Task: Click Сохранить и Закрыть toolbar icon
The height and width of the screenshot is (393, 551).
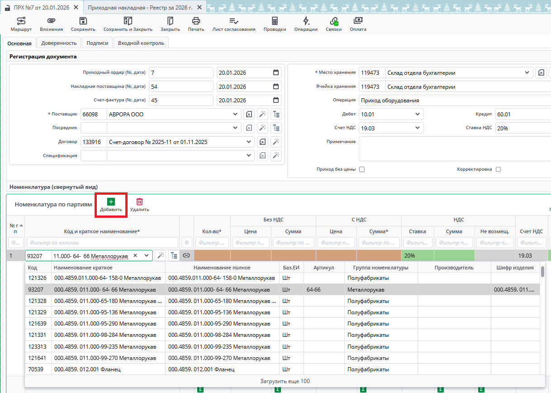Action: pos(128,24)
